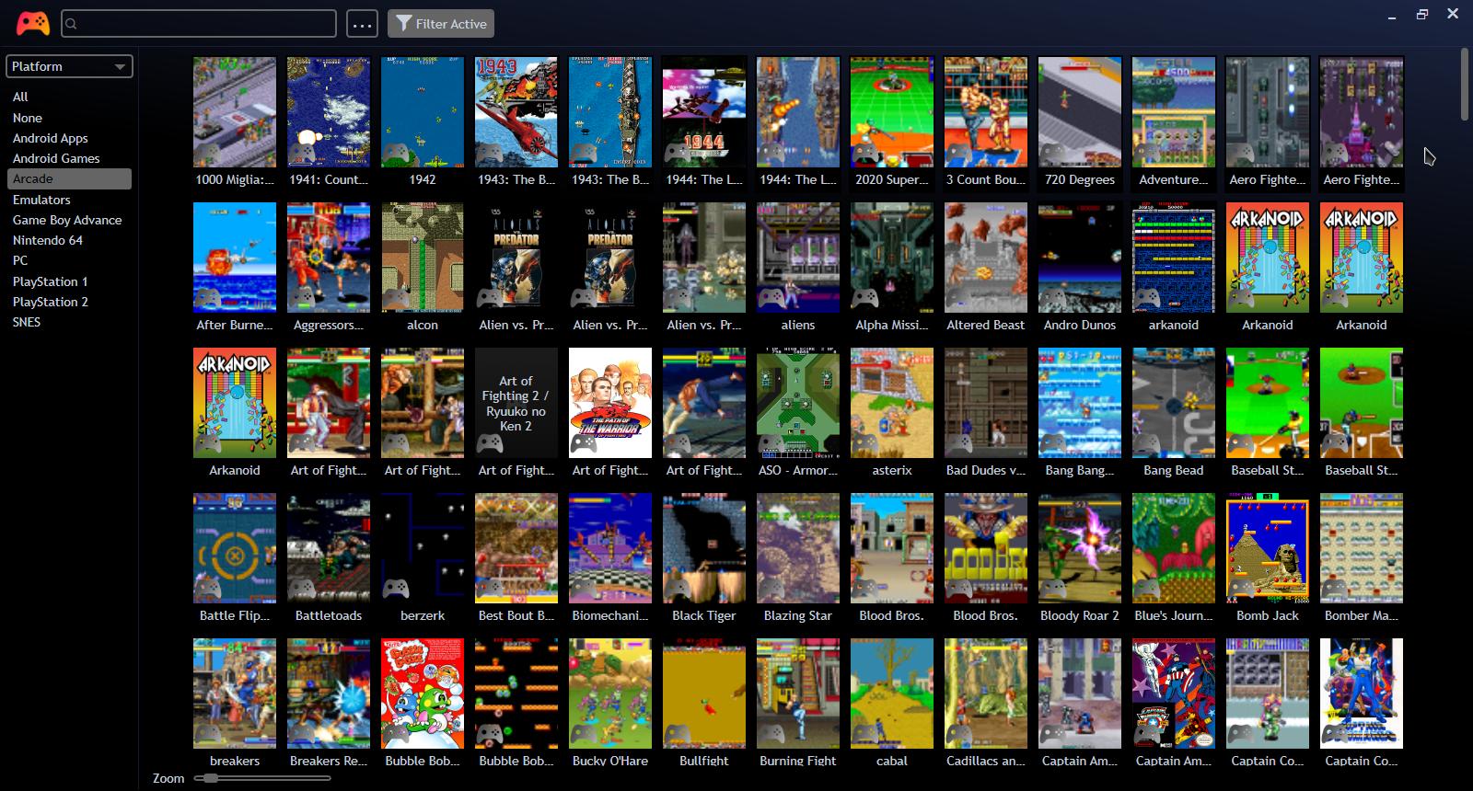Select the berzerk game cover

(x=423, y=548)
